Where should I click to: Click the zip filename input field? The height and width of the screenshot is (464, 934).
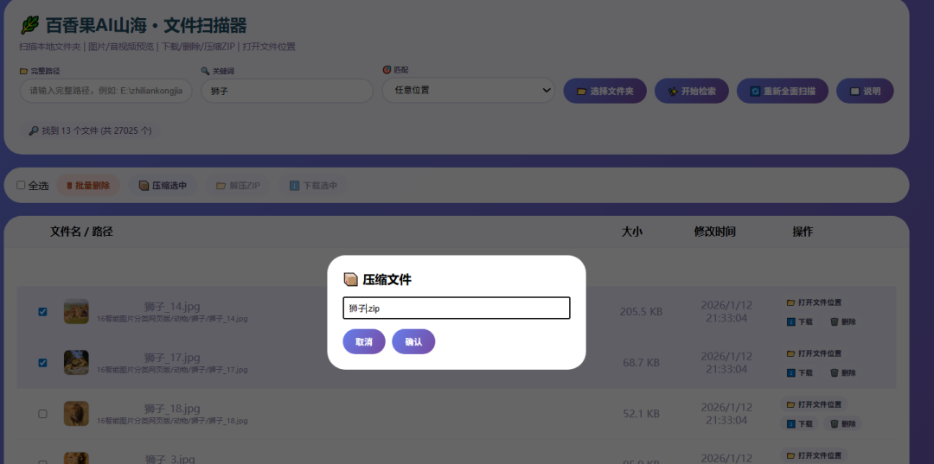(457, 308)
